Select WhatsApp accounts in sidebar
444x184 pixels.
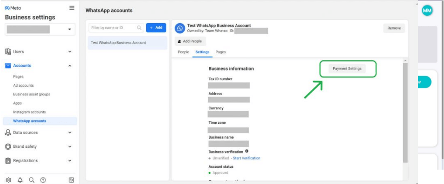[x=40, y=121]
